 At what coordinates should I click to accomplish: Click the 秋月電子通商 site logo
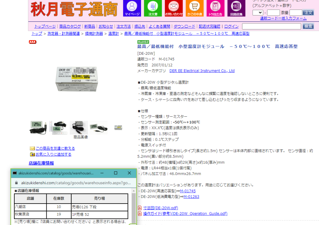(74, 9)
